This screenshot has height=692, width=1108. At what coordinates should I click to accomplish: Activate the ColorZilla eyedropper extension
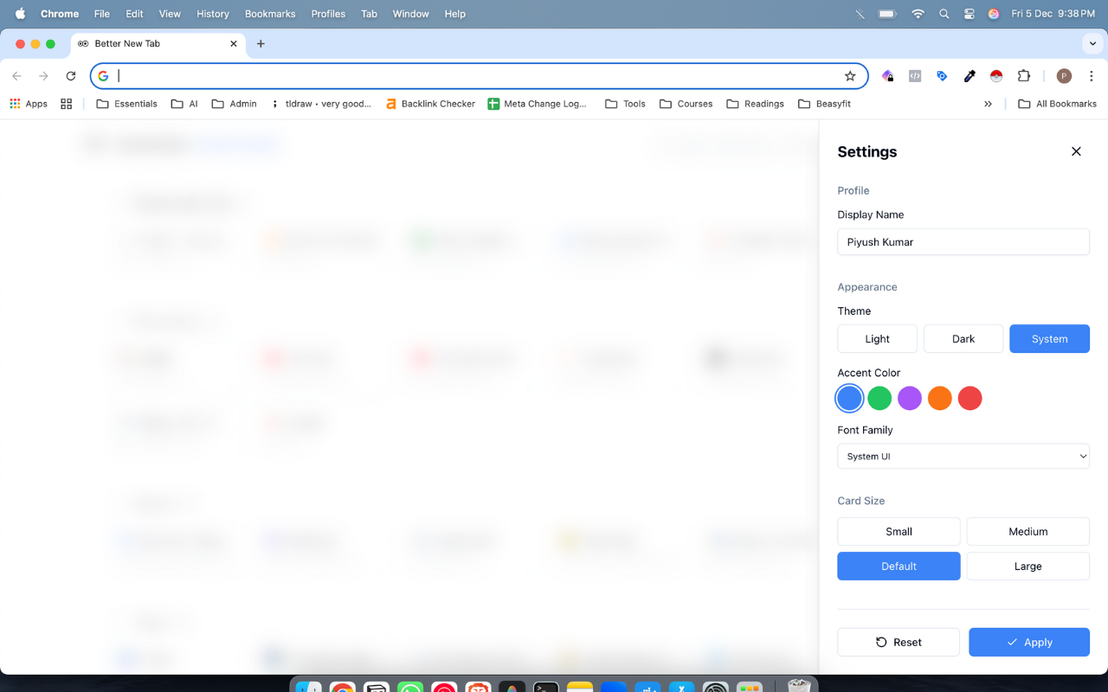[969, 76]
